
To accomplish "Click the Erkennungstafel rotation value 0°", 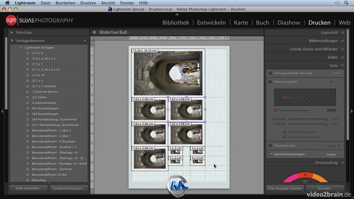I will (331, 82).
